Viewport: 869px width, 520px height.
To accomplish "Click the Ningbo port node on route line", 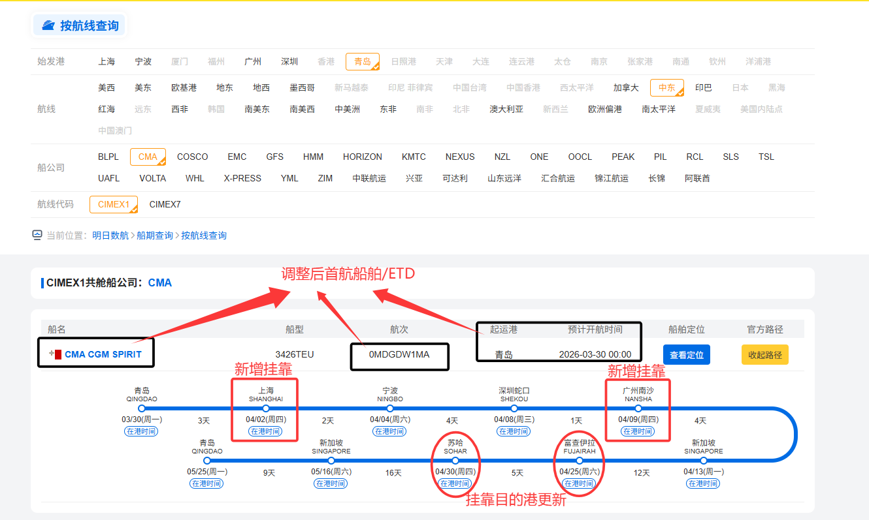I will click(390, 408).
